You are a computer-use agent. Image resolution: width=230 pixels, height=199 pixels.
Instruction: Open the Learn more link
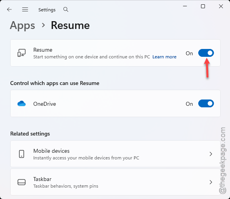[x=165, y=57]
